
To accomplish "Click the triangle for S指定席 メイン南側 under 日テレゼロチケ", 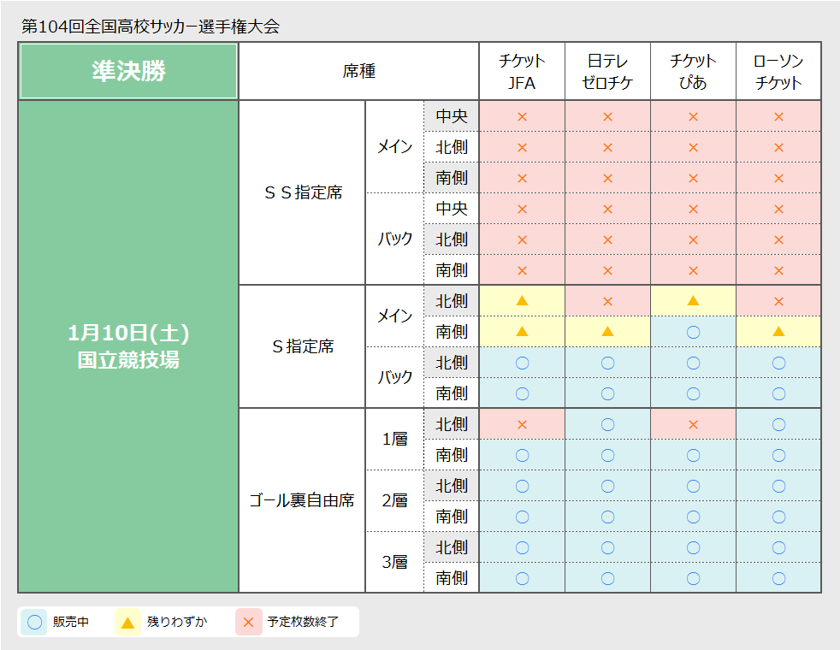I will pos(607,332).
